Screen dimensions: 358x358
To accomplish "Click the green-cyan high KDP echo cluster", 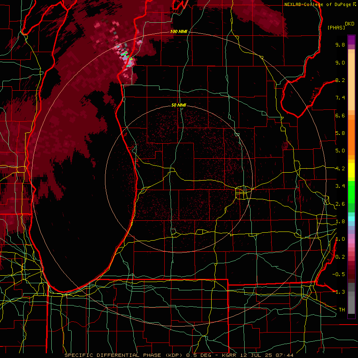I will coord(126,56).
